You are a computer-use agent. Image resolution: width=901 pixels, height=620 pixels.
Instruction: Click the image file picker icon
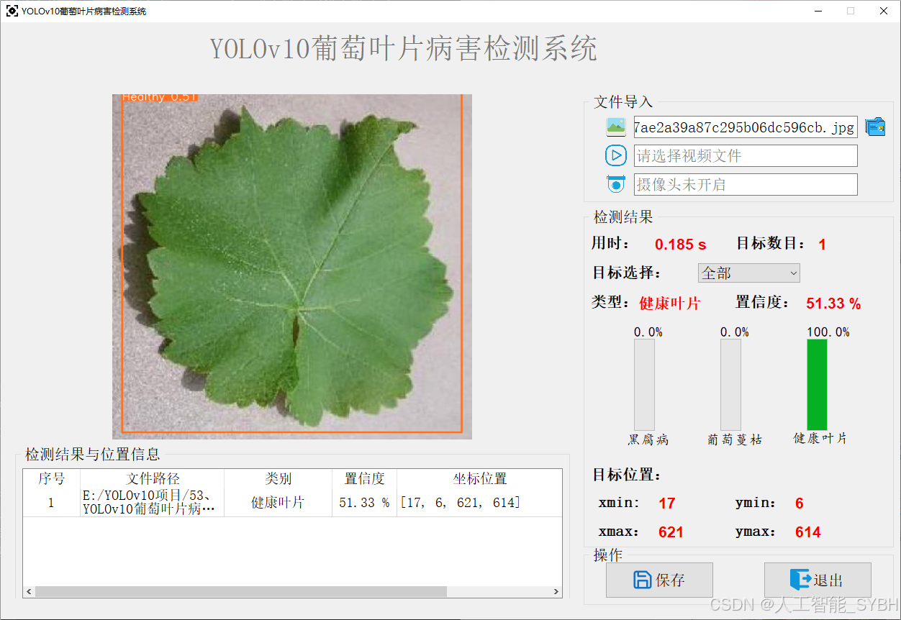pyautogui.click(x=616, y=127)
